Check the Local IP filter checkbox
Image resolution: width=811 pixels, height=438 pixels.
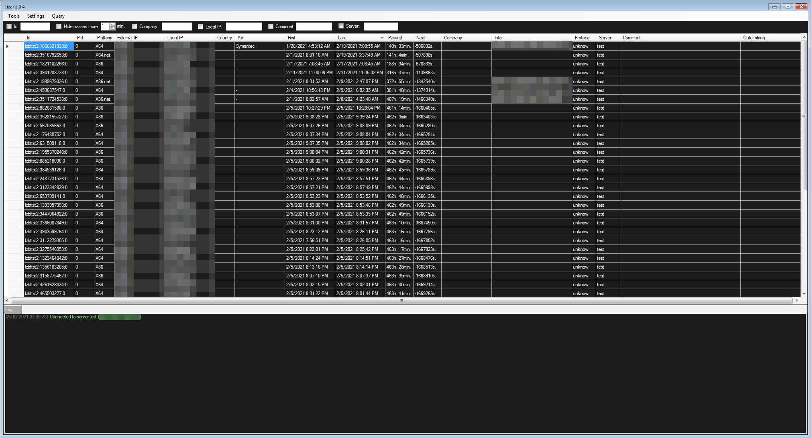[x=201, y=27]
